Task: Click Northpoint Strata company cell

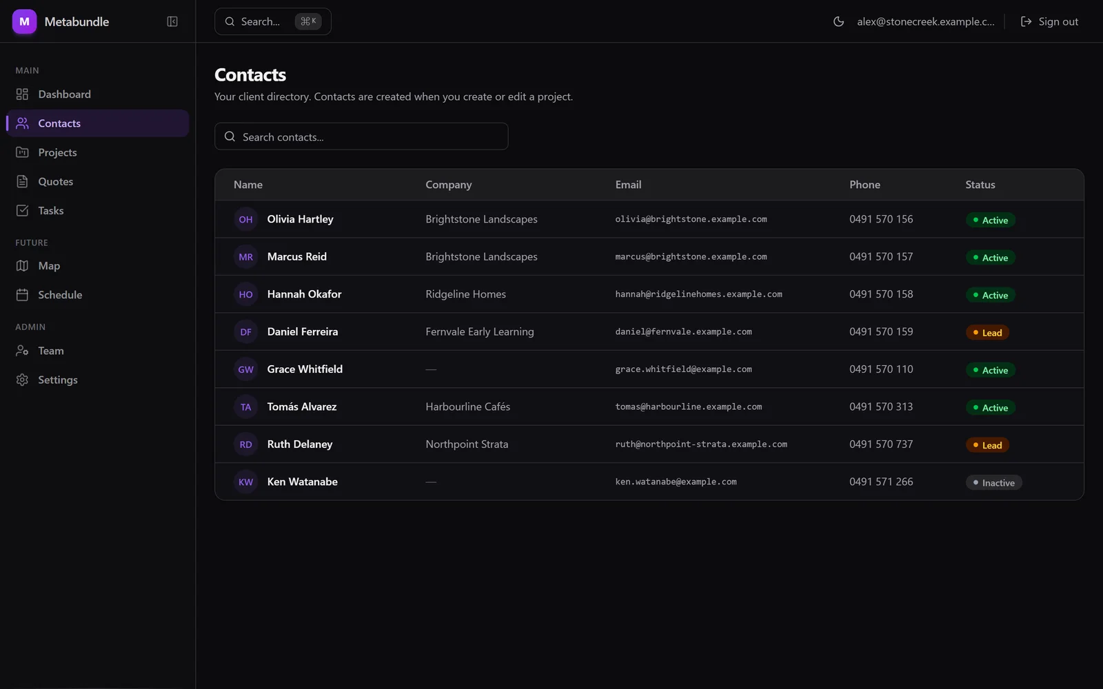Action: pyautogui.click(x=467, y=444)
